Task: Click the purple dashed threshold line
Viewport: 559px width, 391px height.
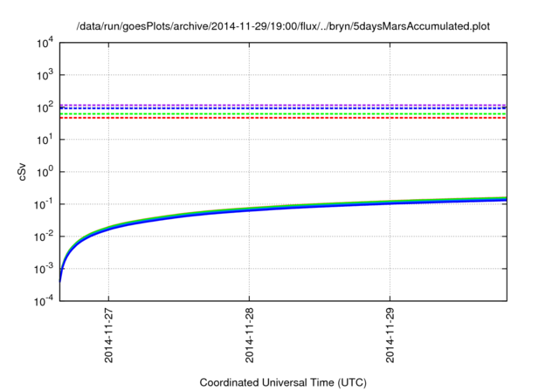Action: 283,105
